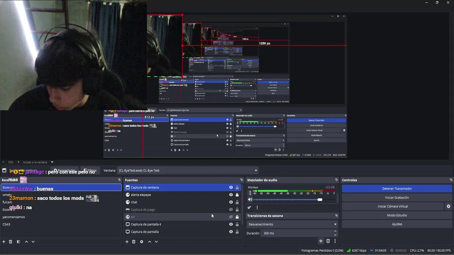Undock the Escenas panel with its float icon
The width and height of the screenshot is (454, 255).
pyautogui.click(x=119, y=180)
